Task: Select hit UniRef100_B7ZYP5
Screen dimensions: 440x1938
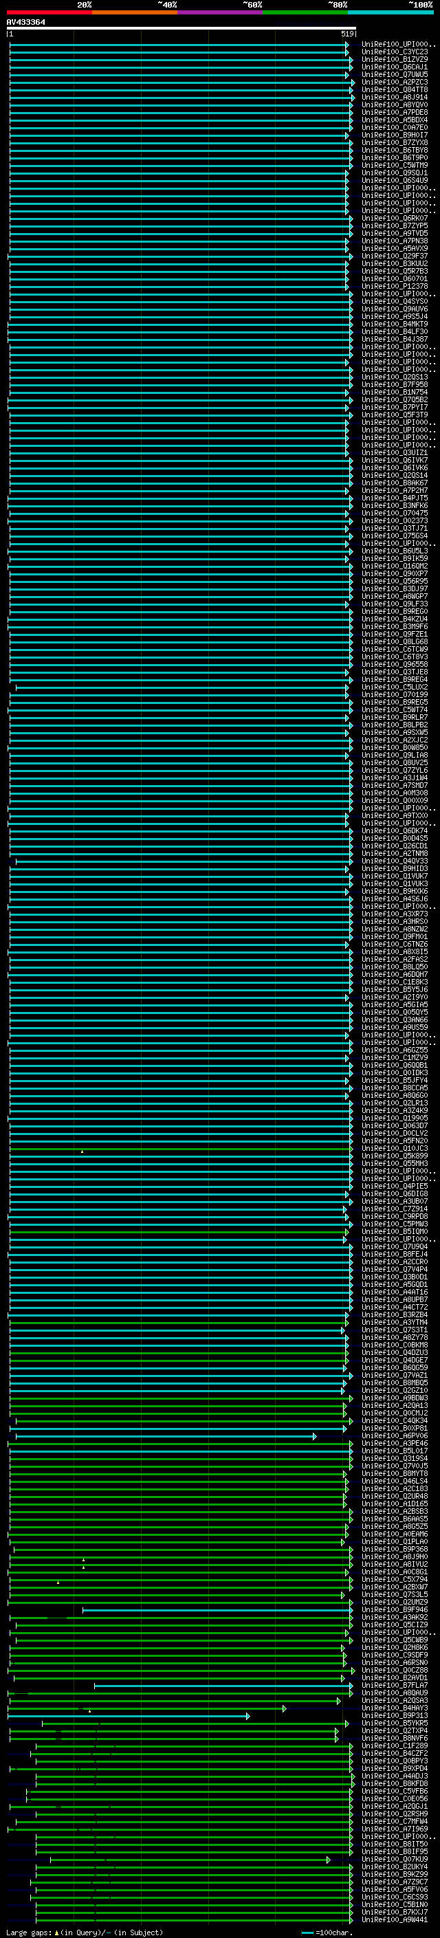Action: 395,225
